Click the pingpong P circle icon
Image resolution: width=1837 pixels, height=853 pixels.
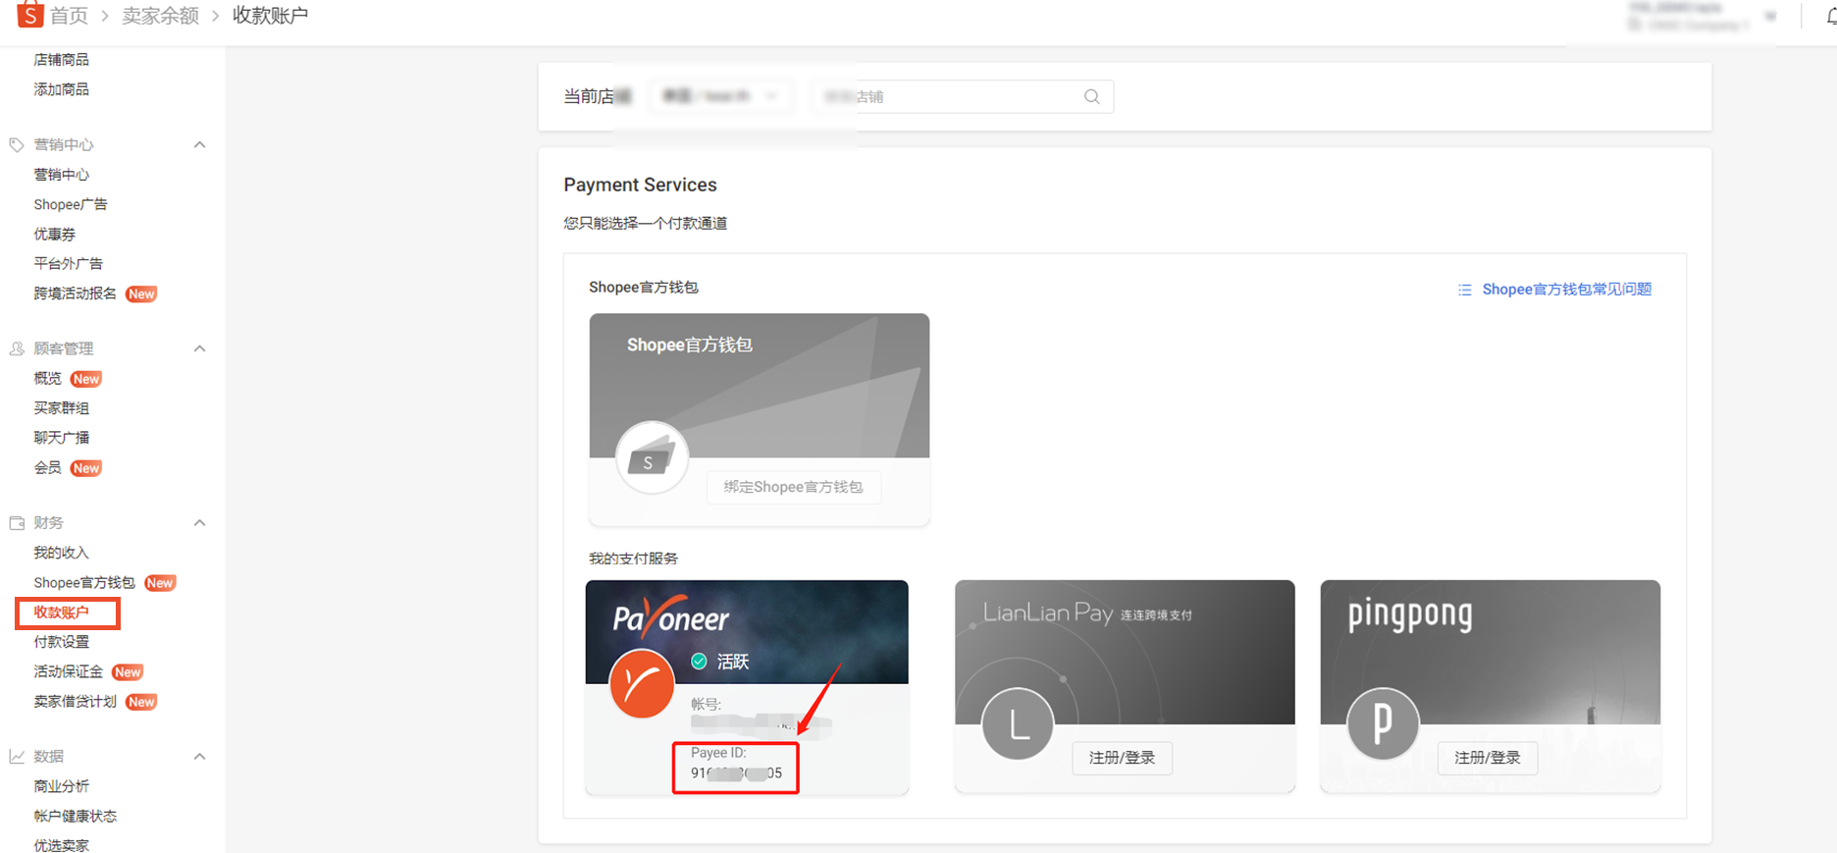(x=1383, y=724)
